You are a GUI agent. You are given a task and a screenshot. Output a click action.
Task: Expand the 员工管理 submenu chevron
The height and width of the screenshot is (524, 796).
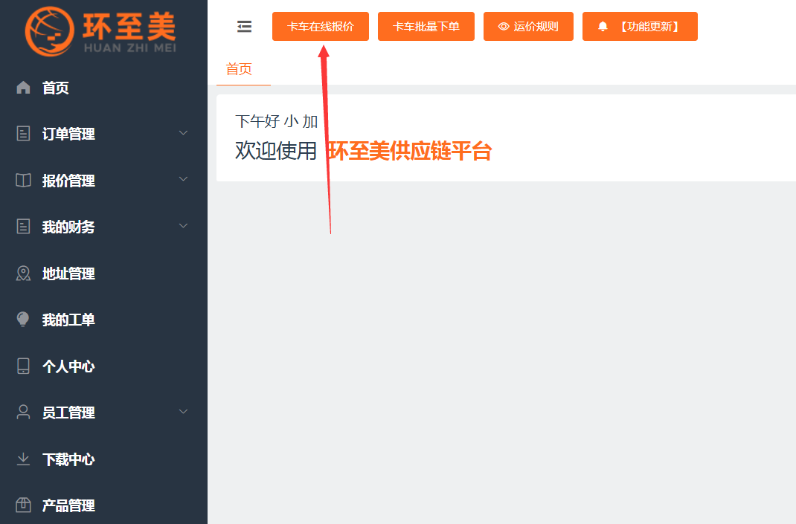184,412
